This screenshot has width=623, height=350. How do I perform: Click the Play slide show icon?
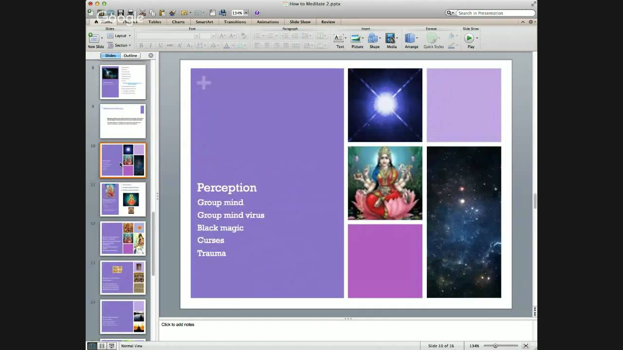(x=469, y=38)
